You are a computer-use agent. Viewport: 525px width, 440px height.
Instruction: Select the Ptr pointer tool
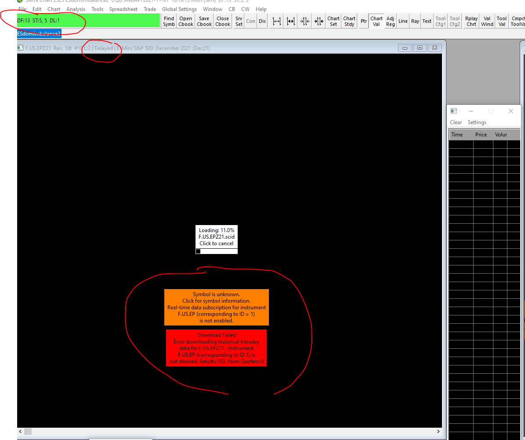click(x=364, y=21)
